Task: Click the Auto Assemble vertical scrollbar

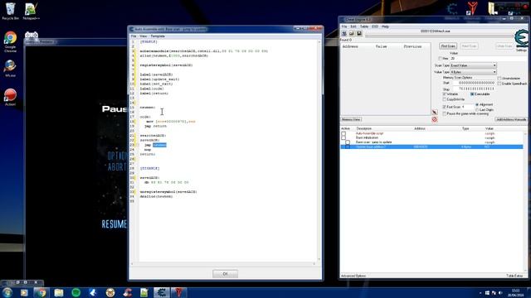Action: click(319, 151)
